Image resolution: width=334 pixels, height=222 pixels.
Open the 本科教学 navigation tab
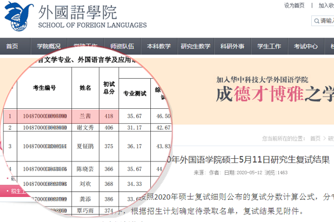click(x=159, y=46)
